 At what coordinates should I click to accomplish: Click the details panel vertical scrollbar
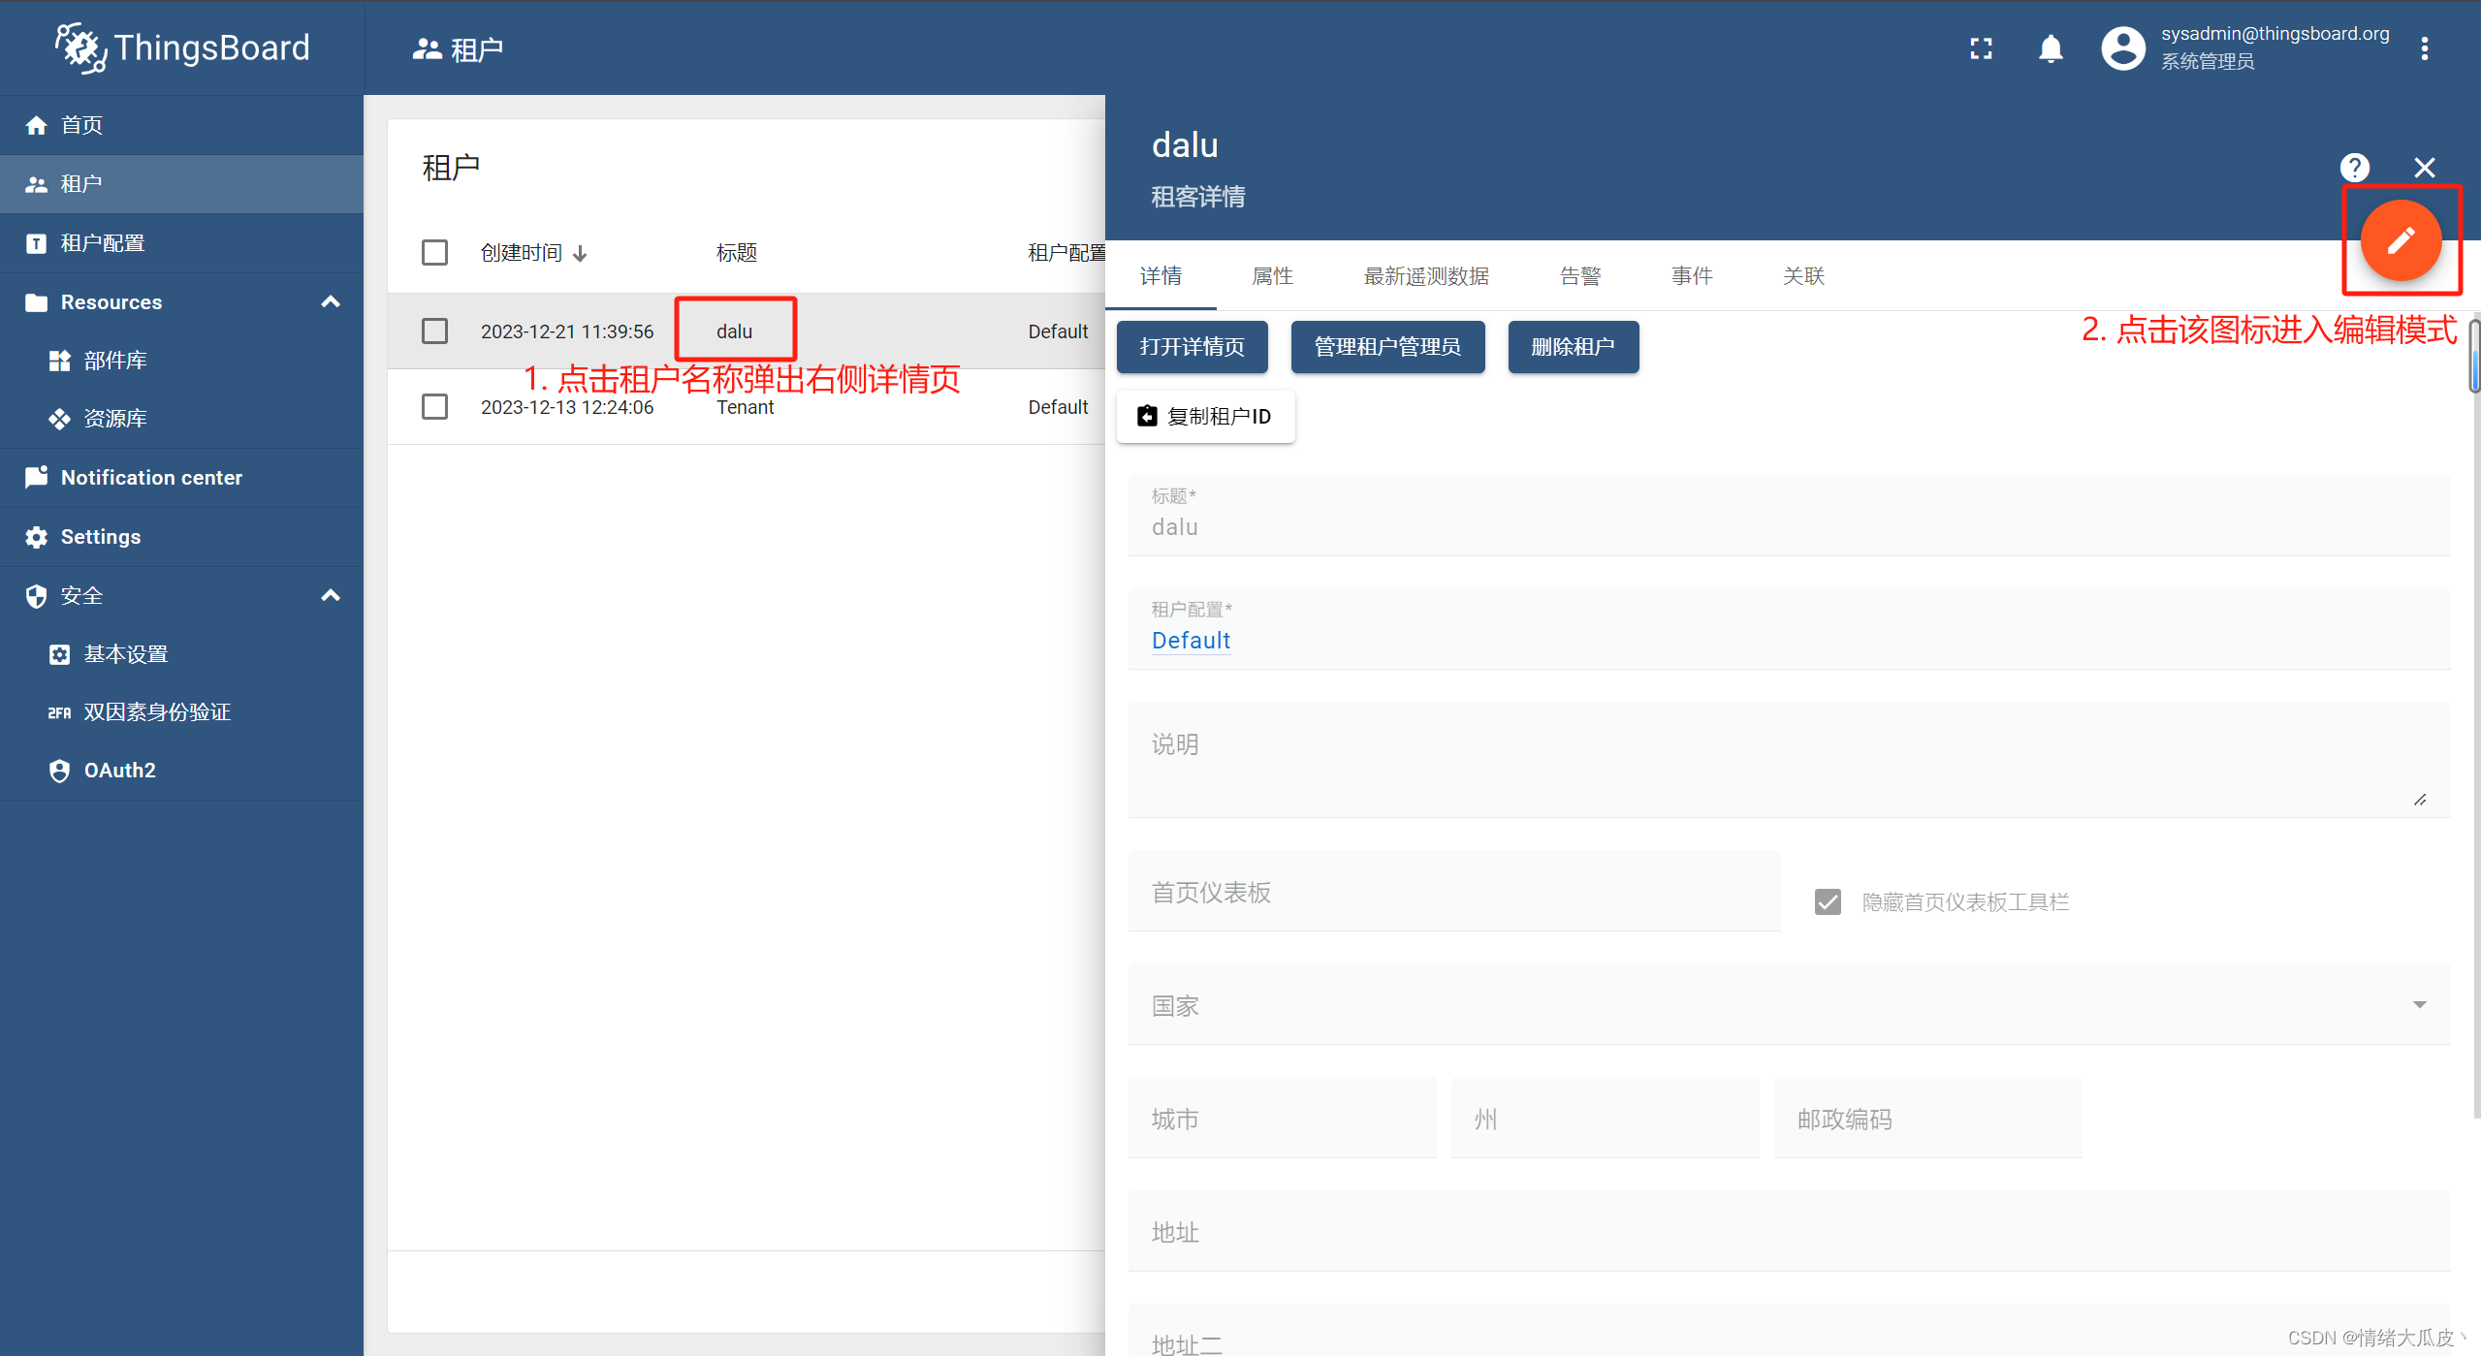(x=2474, y=358)
